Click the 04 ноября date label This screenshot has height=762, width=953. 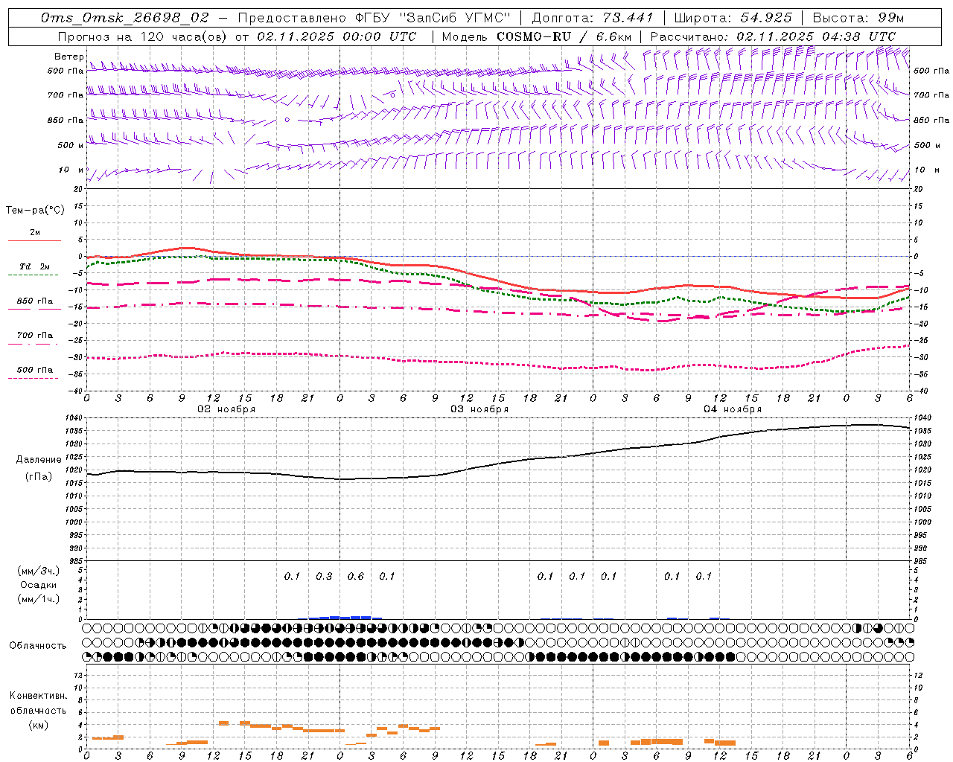pos(733,409)
